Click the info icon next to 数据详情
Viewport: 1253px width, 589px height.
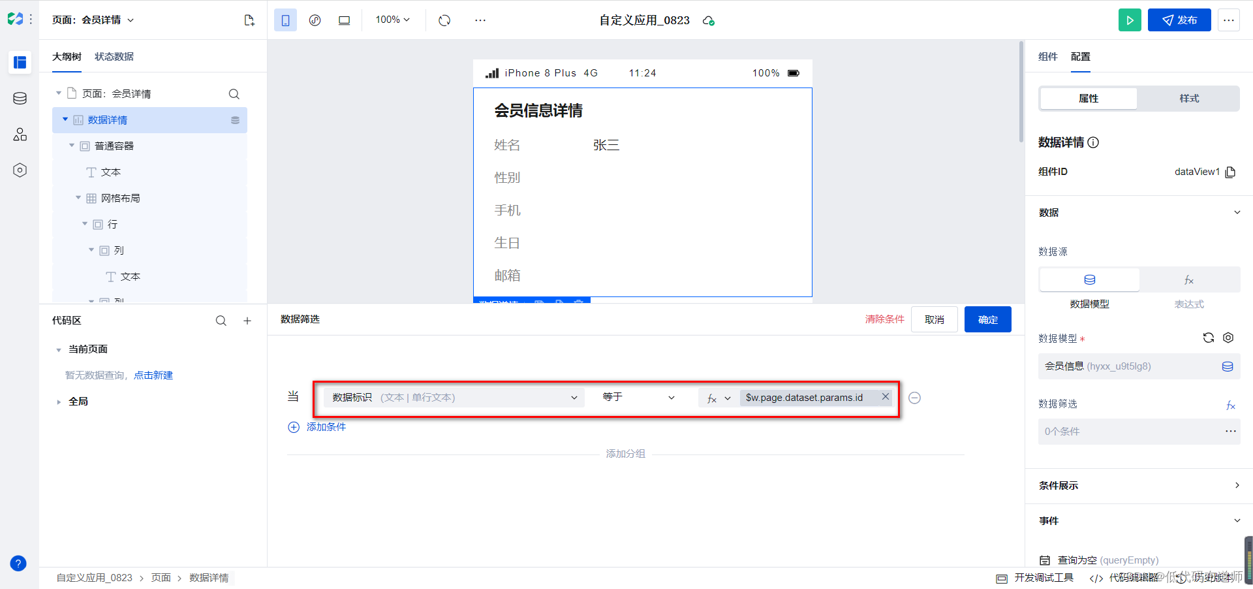[1093, 142]
